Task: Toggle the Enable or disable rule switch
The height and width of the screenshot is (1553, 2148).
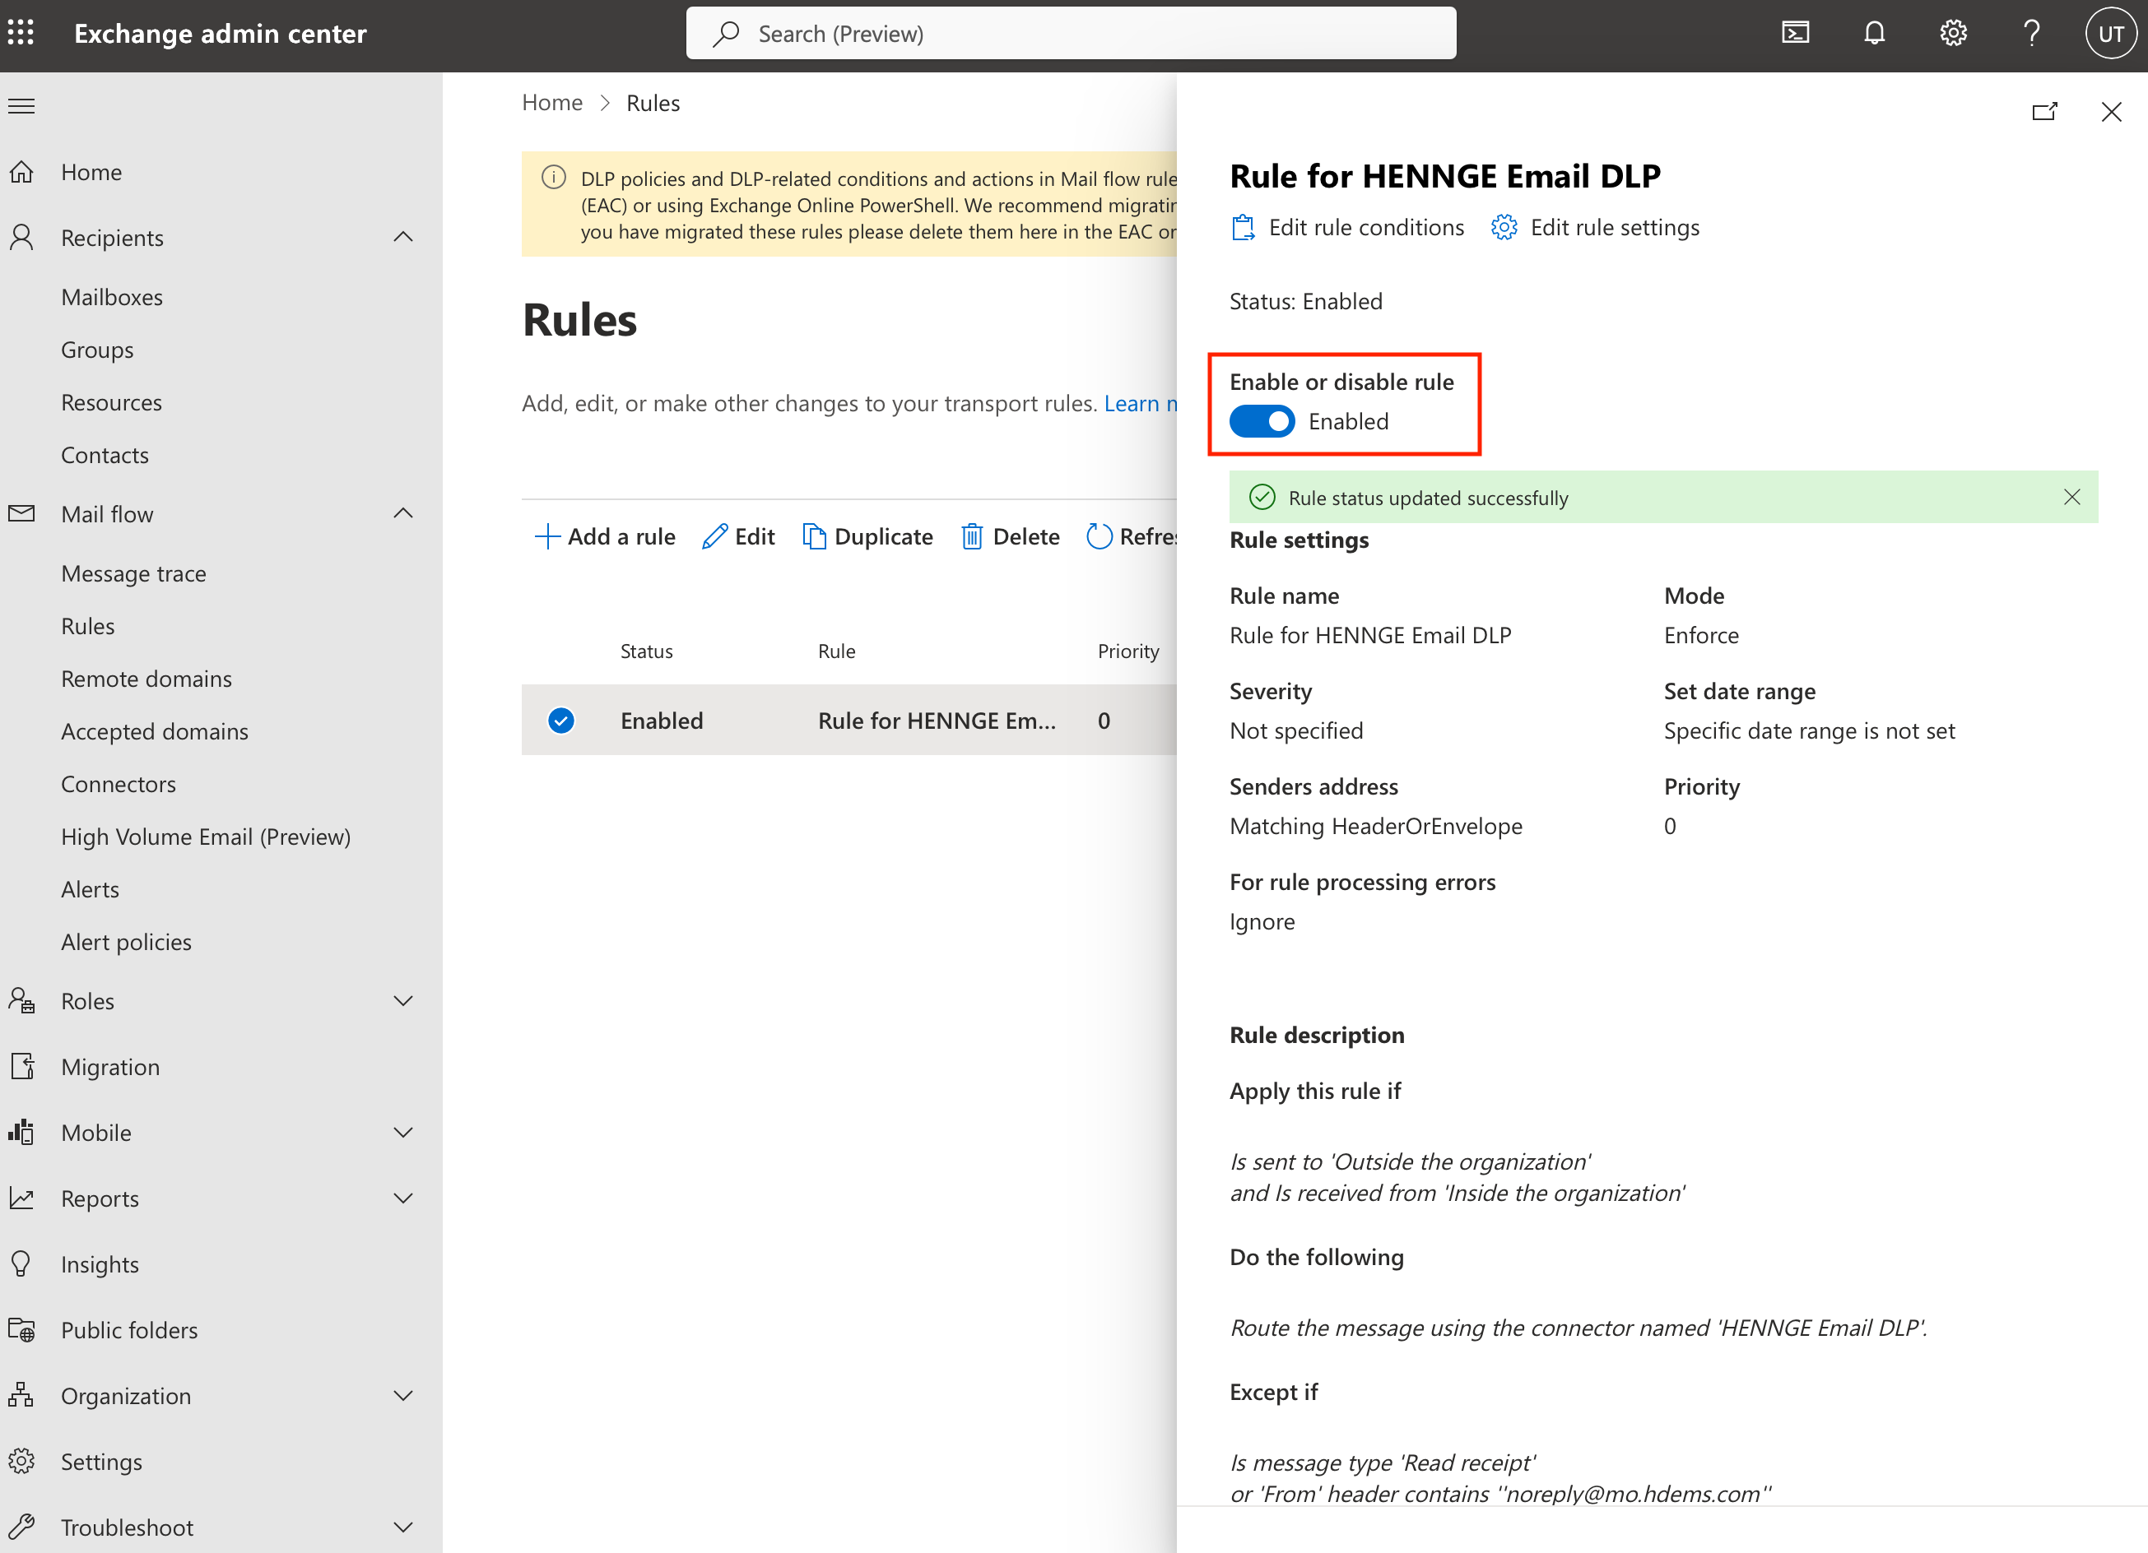Action: point(1262,421)
